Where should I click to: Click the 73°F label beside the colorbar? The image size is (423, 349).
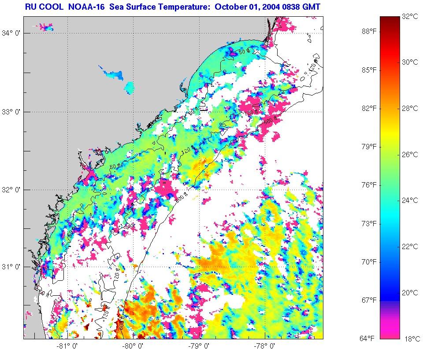pyautogui.click(x=369, y=224)
